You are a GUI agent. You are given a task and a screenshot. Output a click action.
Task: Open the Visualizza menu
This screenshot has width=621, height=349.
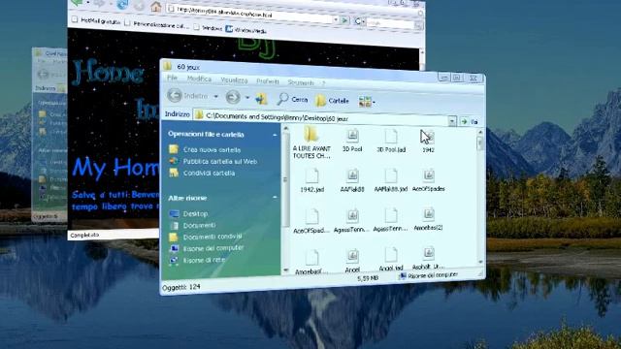(x=234, y=79)
